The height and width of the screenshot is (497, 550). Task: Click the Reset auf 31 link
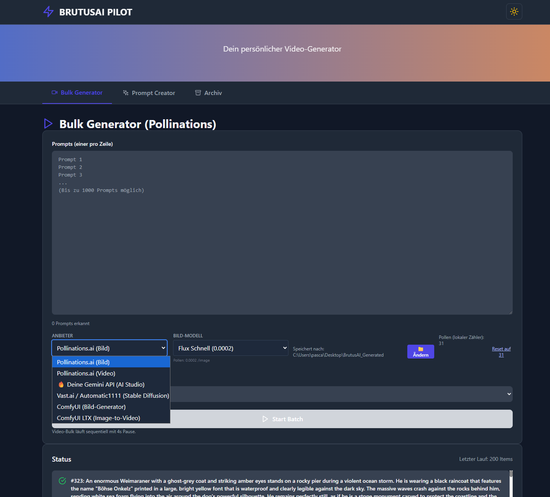pyautogui.click(x=501, y=351)
